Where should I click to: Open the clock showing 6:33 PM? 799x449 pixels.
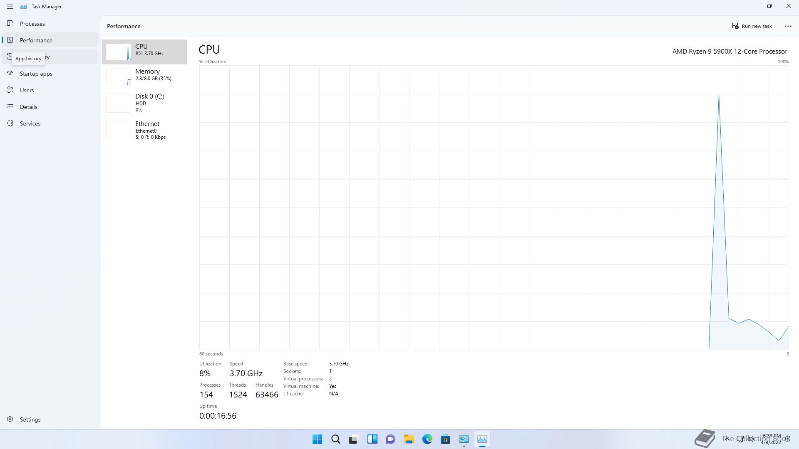771,439
